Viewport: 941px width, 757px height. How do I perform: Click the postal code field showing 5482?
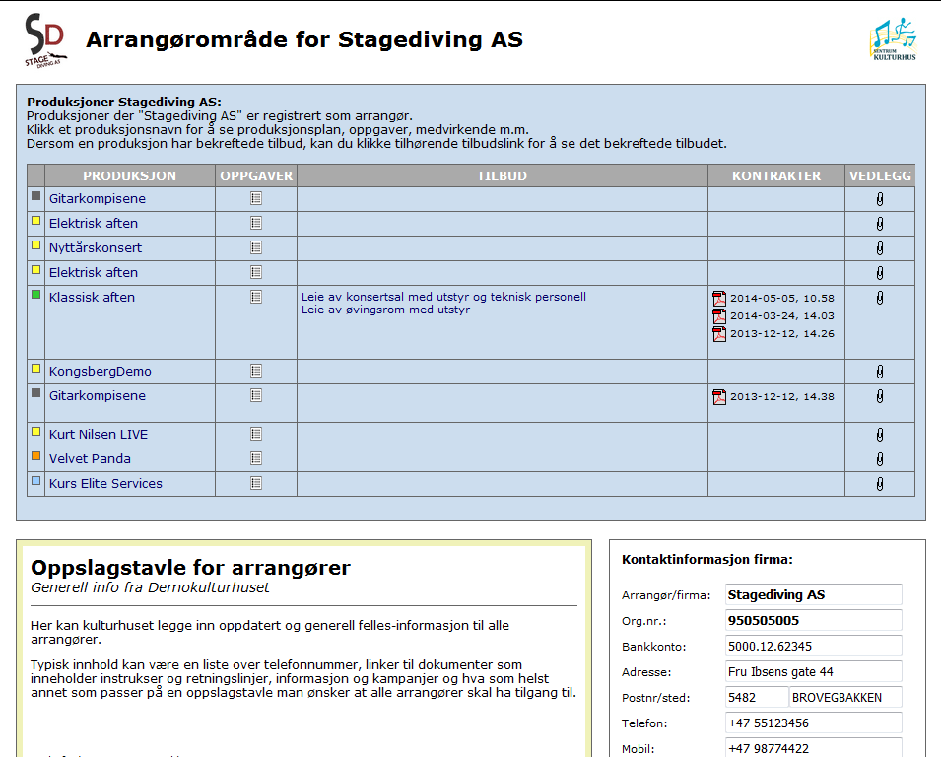coord(757,698)
